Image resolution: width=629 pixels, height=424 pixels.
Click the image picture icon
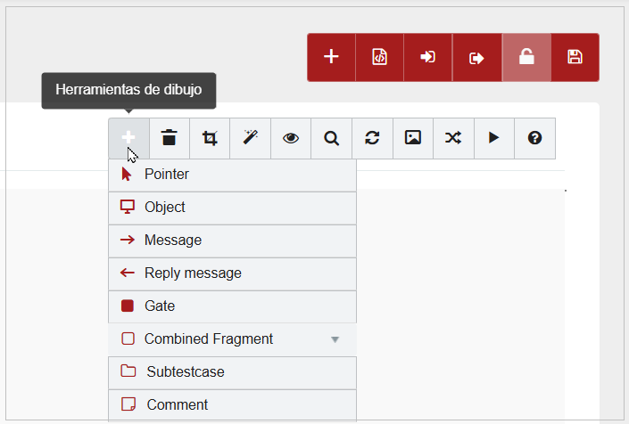[412, 138]
